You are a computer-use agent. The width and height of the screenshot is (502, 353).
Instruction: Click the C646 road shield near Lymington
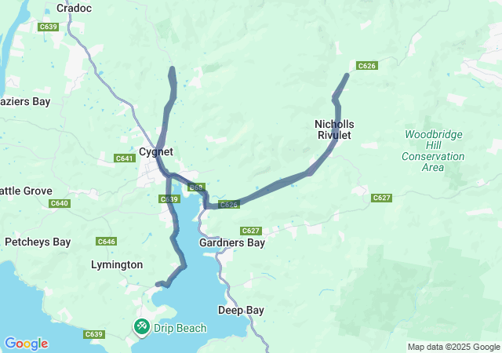point(107,241)
